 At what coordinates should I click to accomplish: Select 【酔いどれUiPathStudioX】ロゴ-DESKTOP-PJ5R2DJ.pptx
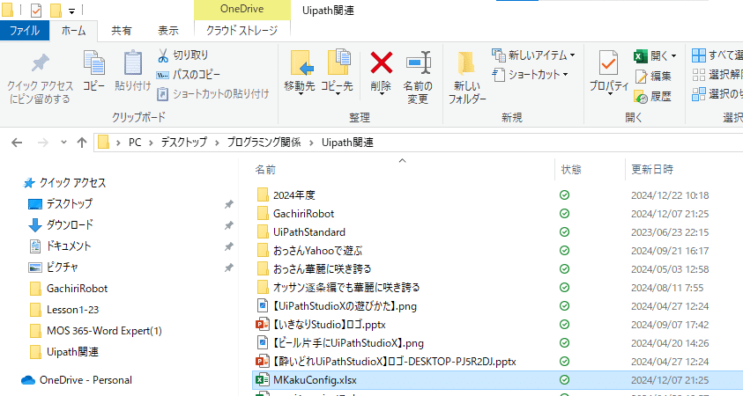click(386, 362)
